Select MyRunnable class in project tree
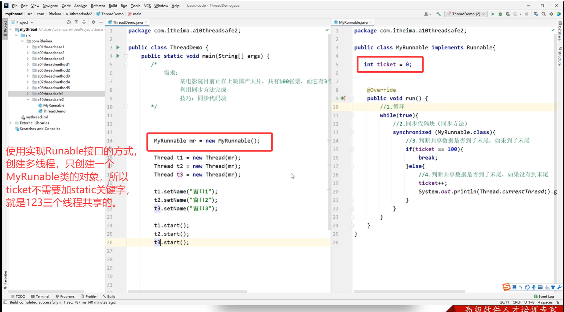 51,105
